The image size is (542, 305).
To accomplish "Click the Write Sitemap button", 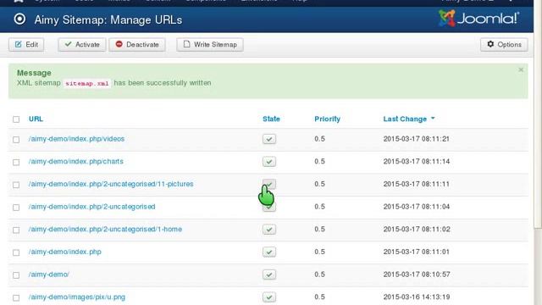I will [210, 45].
